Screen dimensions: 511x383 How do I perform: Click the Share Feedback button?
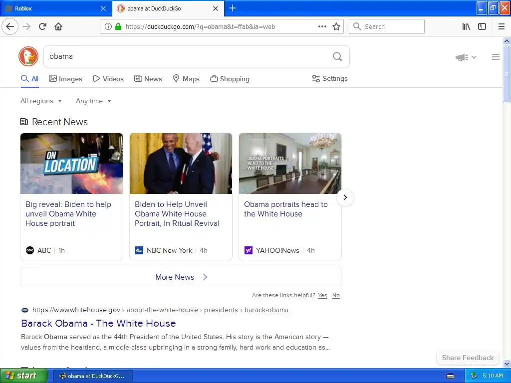tap(468, 358)
